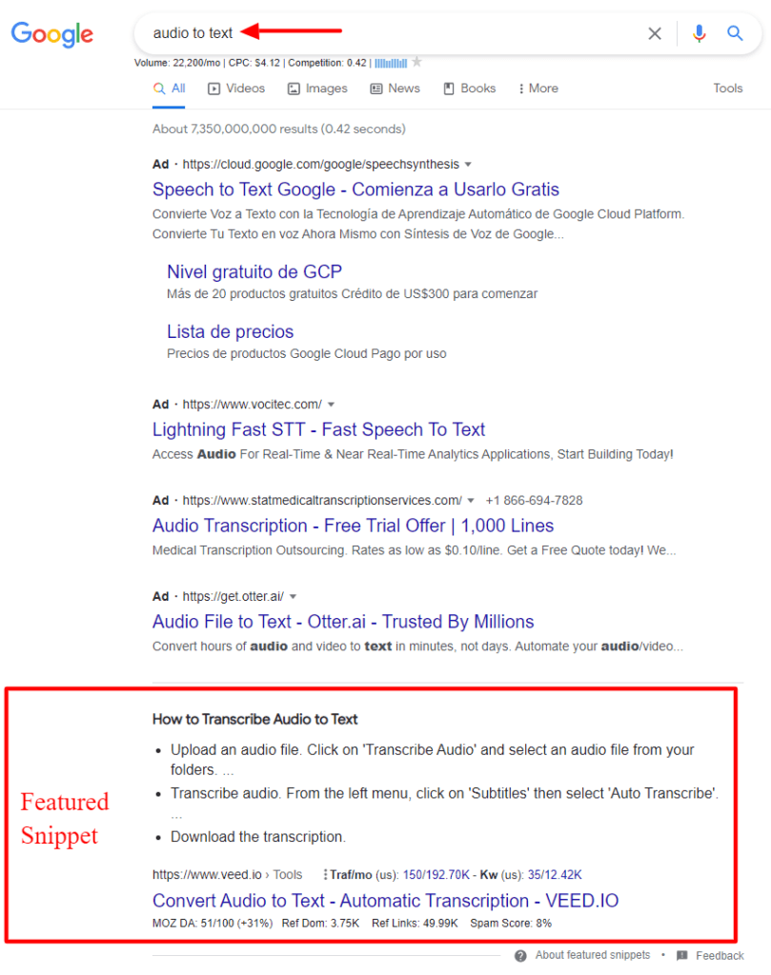
Task: Expand the get.otter.ai ad dropdown arrow
Action: (294, 597)
